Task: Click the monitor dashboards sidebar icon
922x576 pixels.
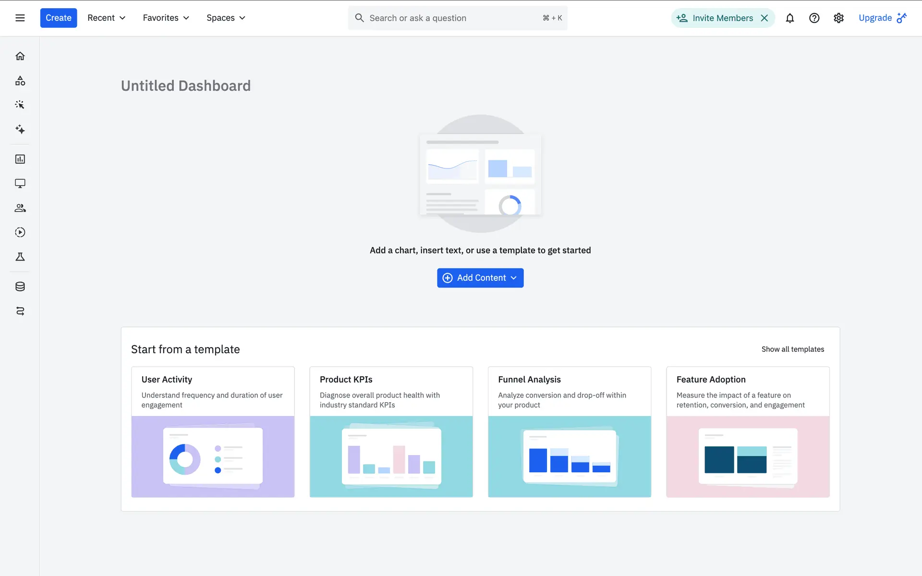Action: tap(20, 183)
